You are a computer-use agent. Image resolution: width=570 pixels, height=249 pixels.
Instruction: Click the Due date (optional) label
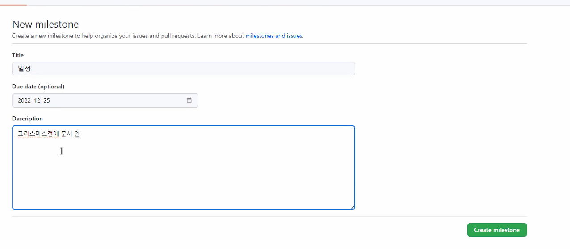(x=38, y=87)
